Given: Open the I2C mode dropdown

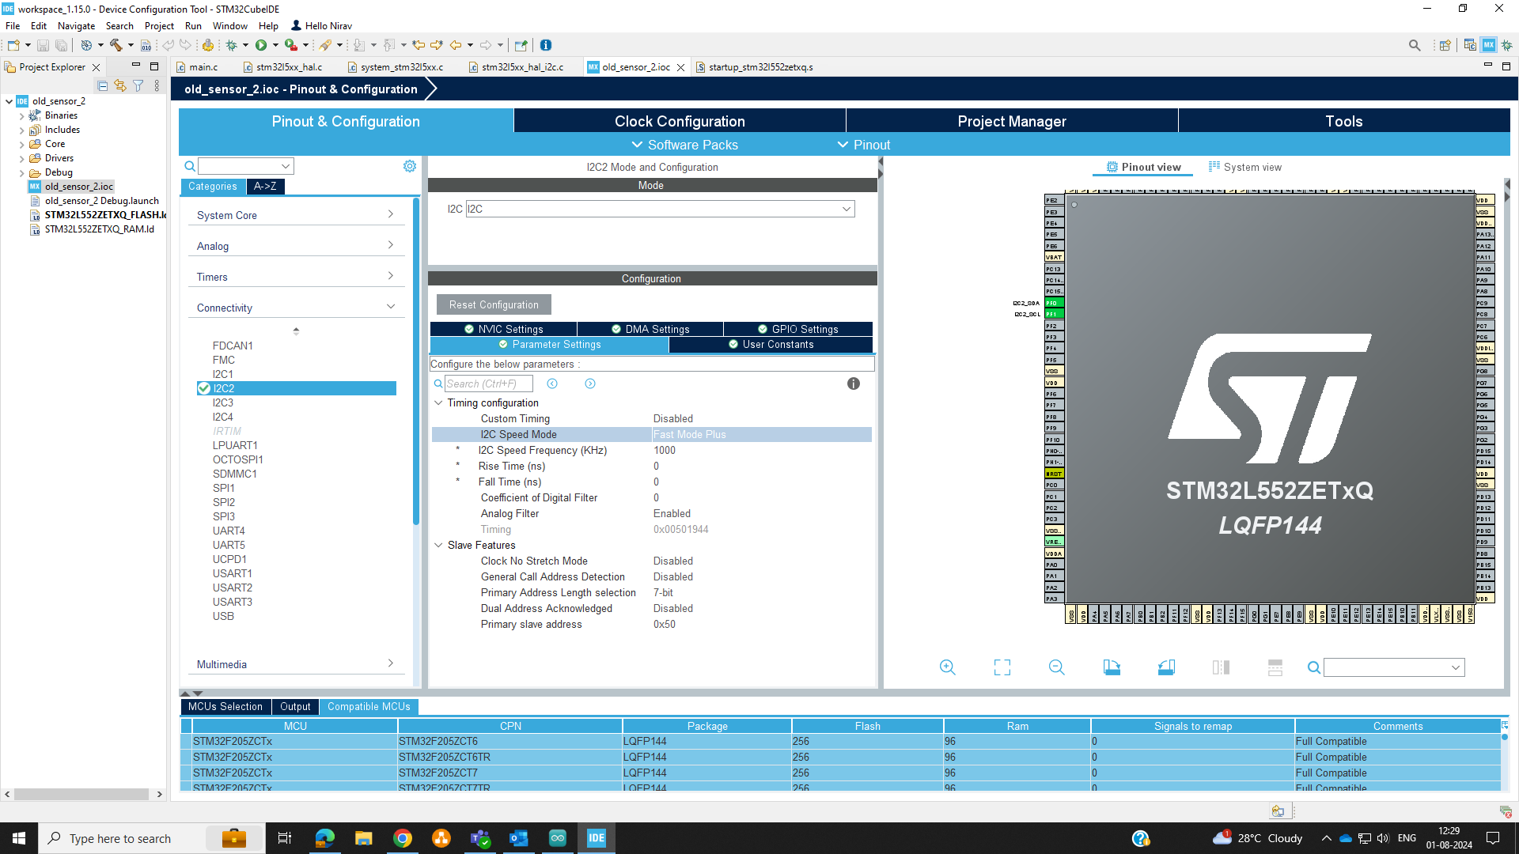Looking at the screenshot, I should (x=846, y=209).
